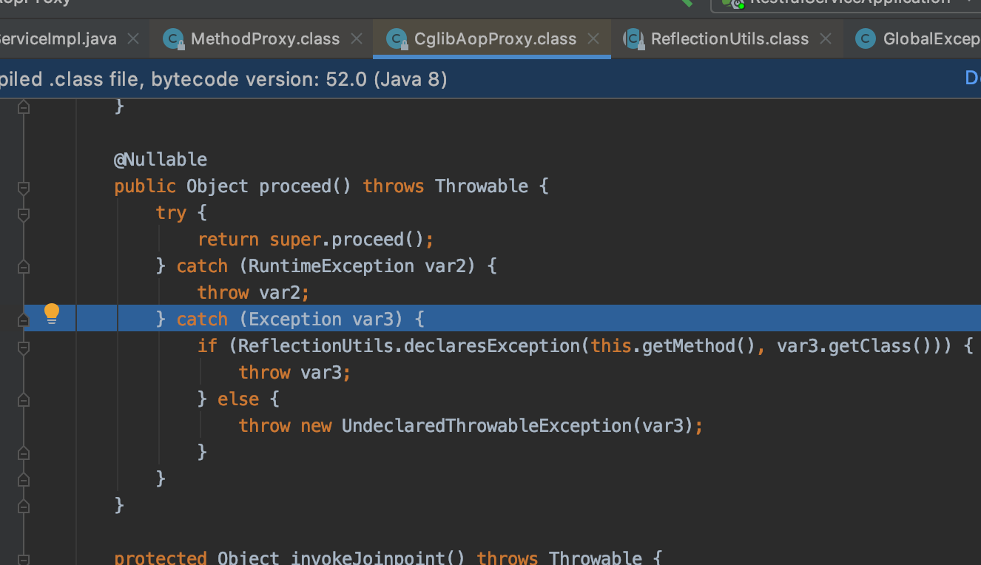Click the UndeclaredThrowableException constructor
The image size is (981, 565).
(x=486, y=426)
